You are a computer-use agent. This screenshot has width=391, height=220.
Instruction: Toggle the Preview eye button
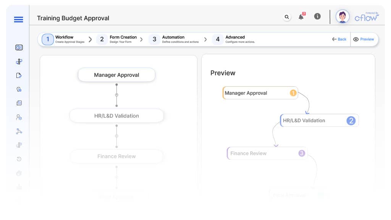point(364,39)
